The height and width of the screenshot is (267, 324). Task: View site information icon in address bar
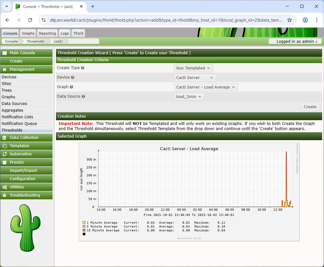pyautogui.click(x=44, y=20)
